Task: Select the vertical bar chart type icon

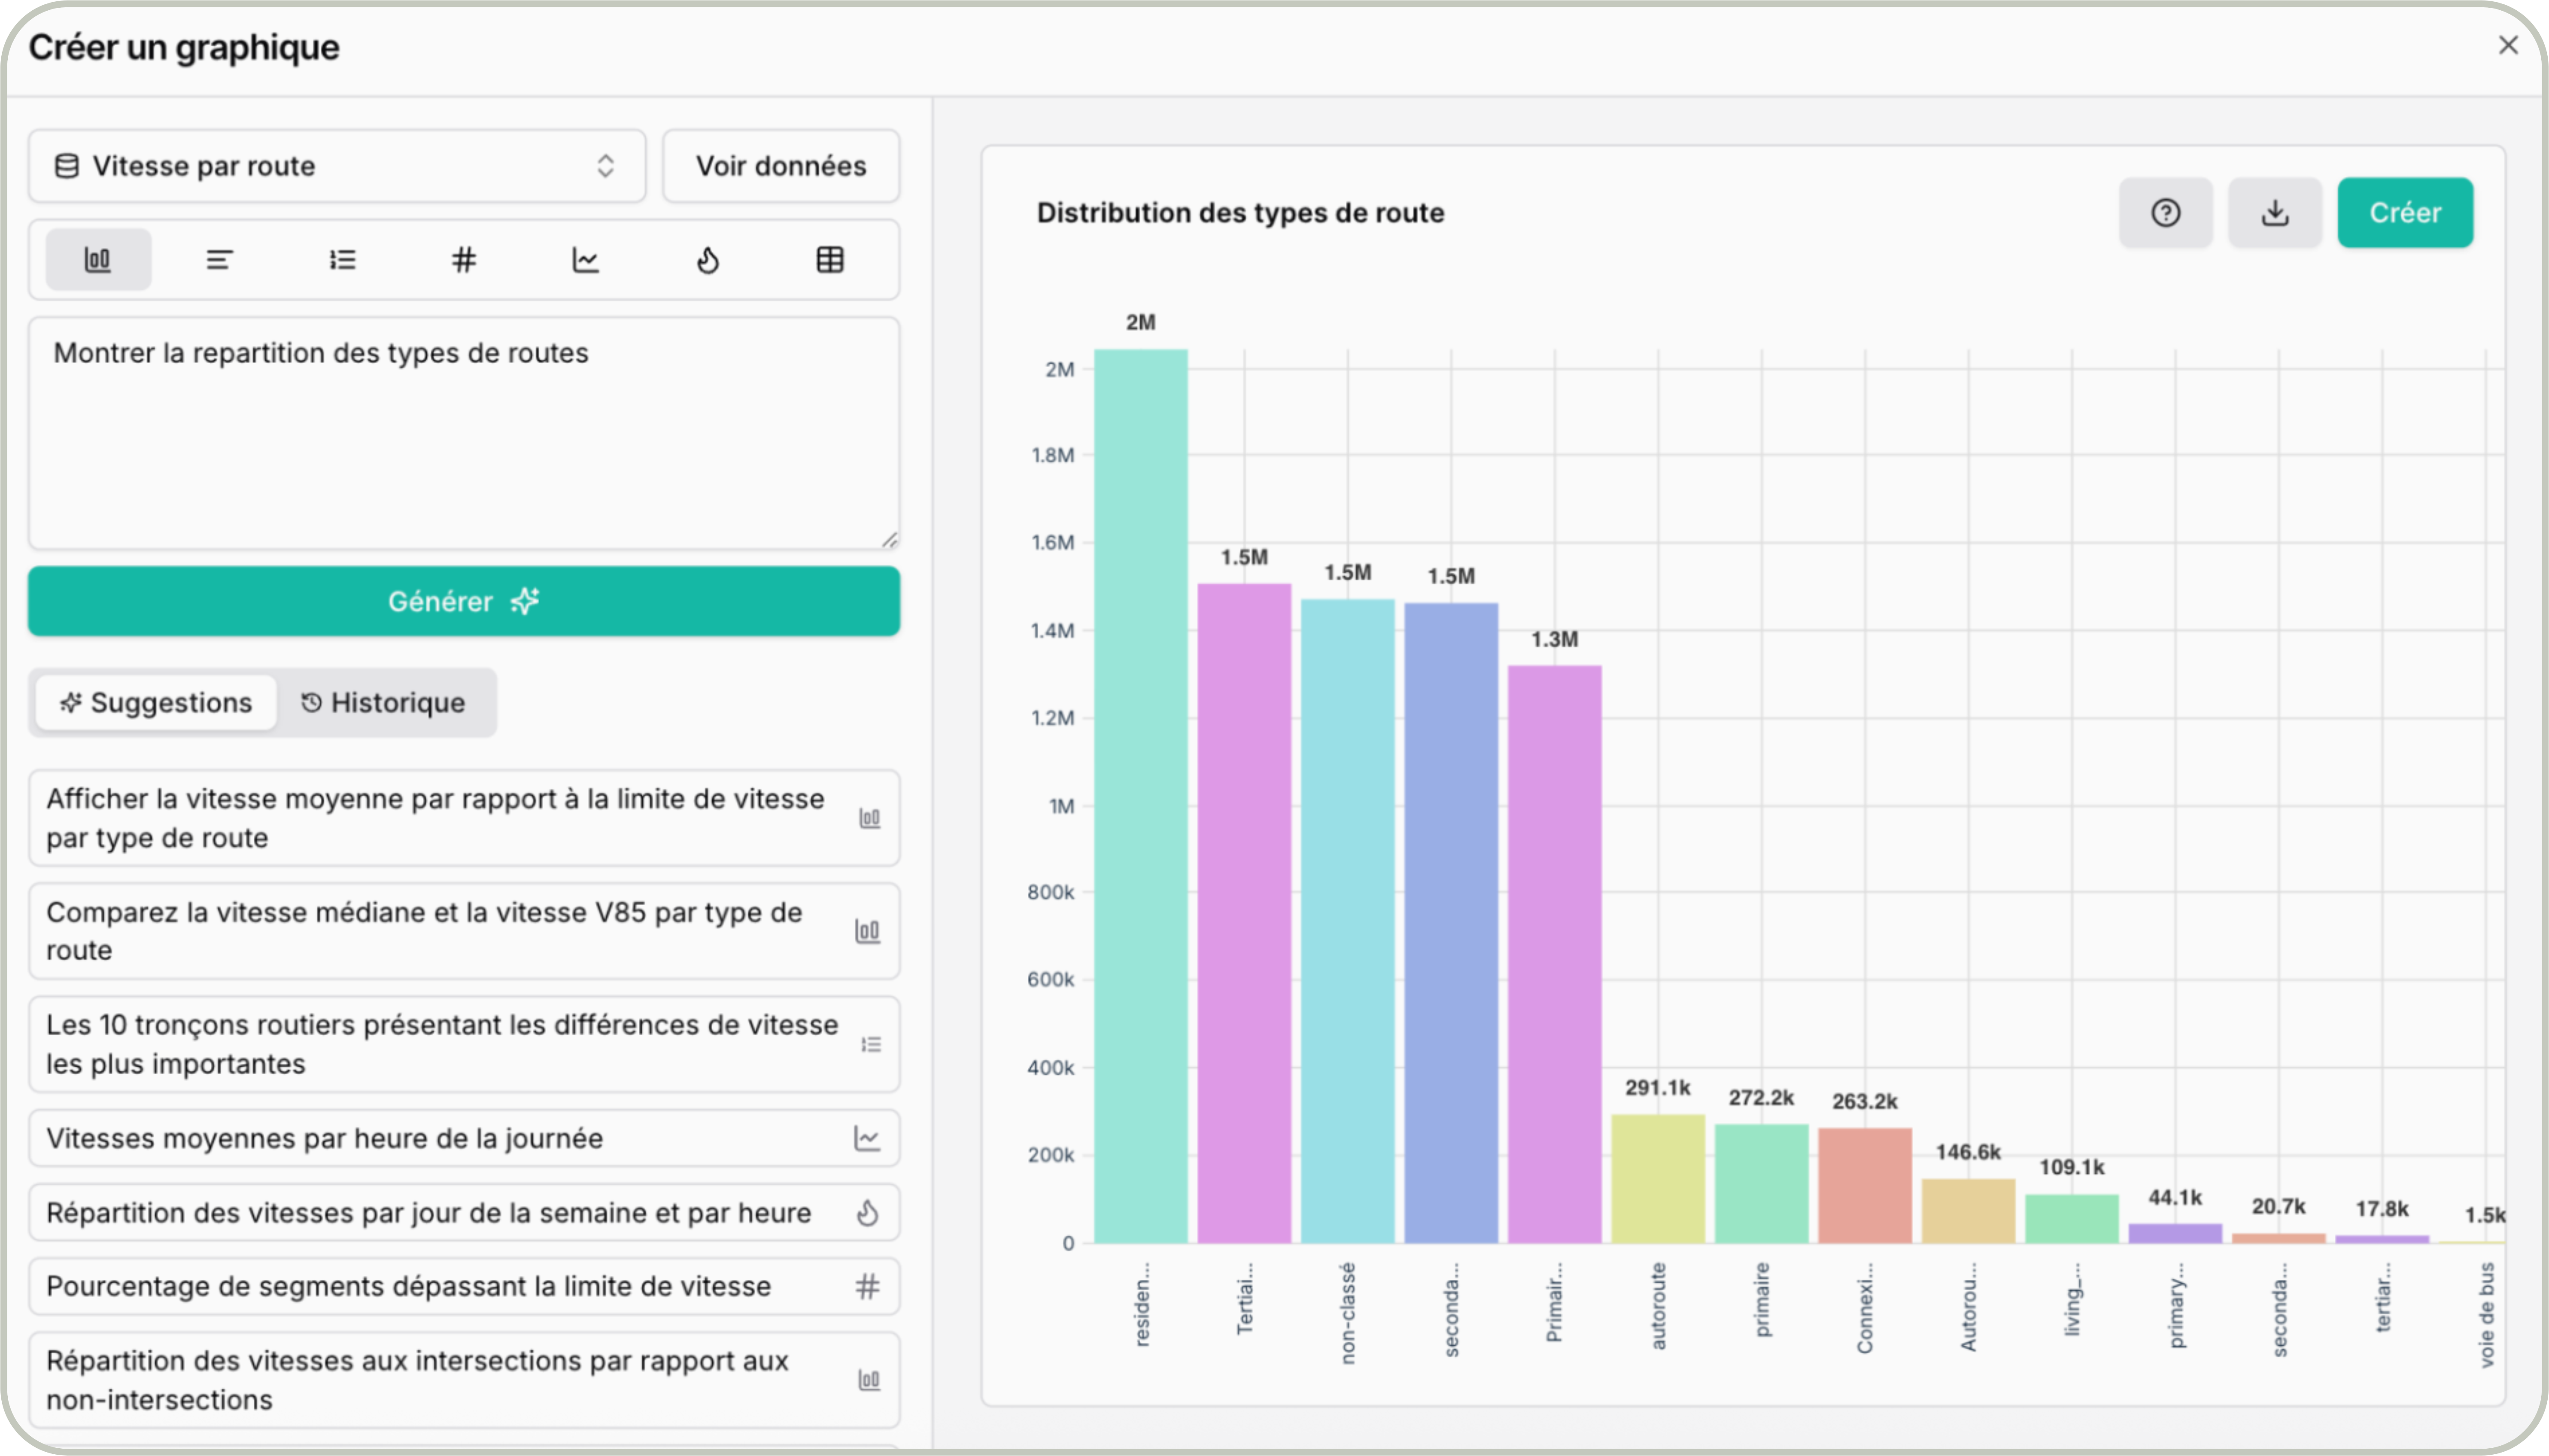Action: pos(98,260)
